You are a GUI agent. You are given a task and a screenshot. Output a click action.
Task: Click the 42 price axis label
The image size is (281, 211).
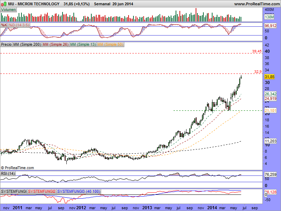click(x=267, y=45)
